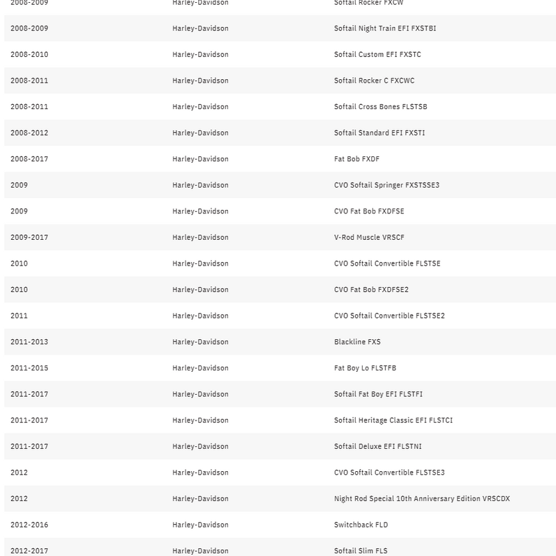Image resolution: width=556 pixels, height=556 pixels.
Task: Click the Blackline FXS model name
Action: [x=357, y=342]
